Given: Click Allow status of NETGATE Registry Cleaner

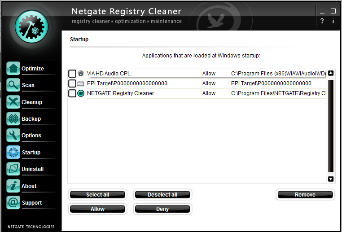Looking at the screenshot, I should point(209,93).
